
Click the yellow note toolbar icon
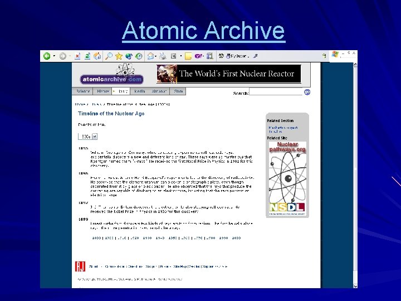tap(188, 56)
